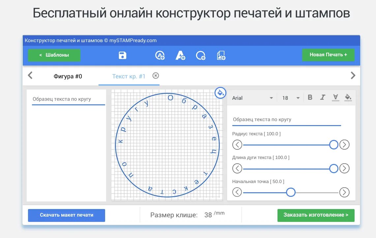Screen dimensions: 376x238
Task: Toggle bold formatting
Action: coord(310,97)
